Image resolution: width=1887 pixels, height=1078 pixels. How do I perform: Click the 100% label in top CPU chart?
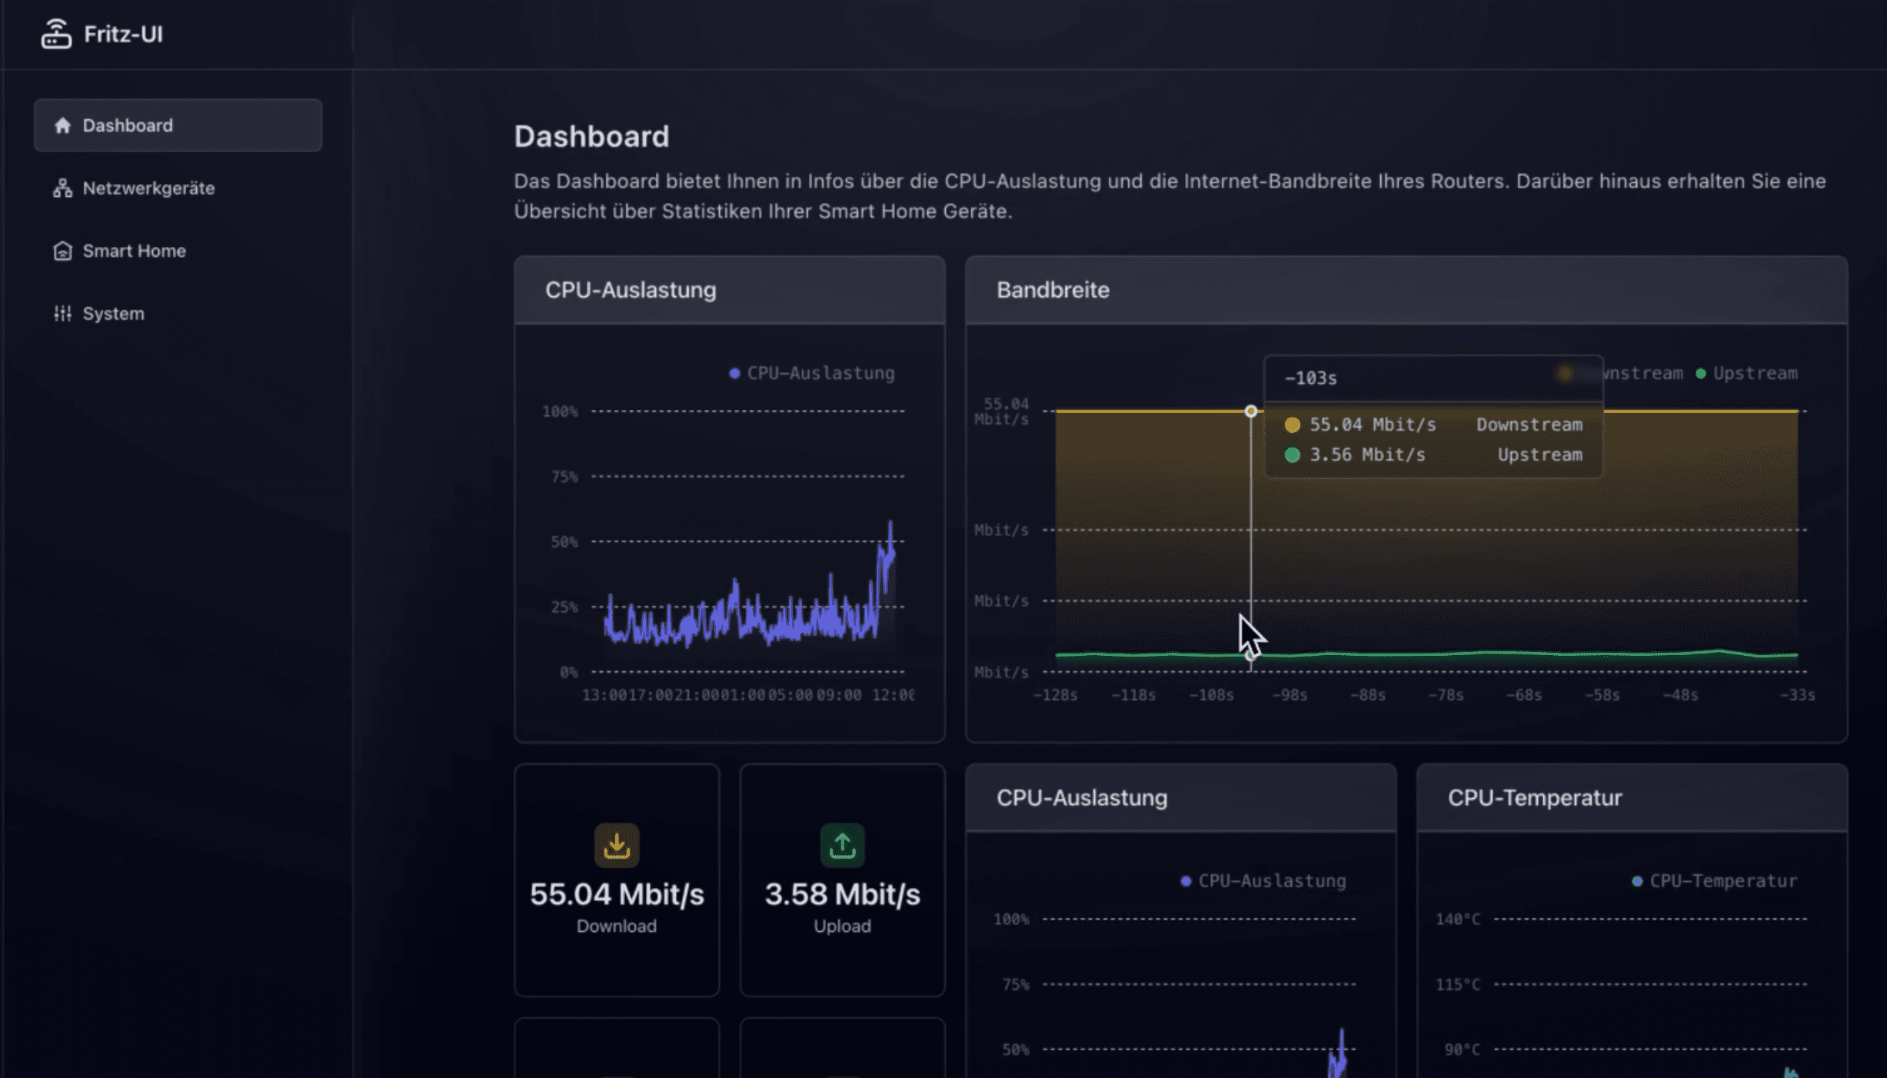click(x=560, y=411)
